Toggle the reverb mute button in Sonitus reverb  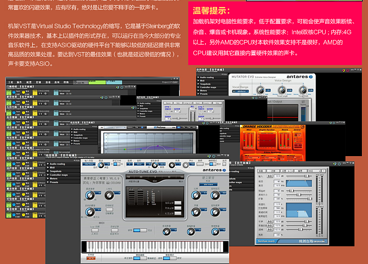pos(270,229)
